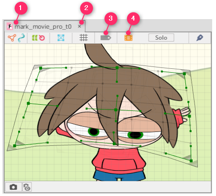Screen dimensions: 216x196
Task: Close the mark_movie_pro_t0 tab
Action: [79, 26]
